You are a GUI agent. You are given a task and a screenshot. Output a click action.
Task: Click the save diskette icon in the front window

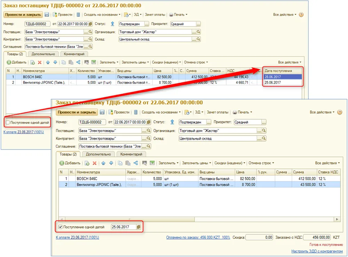click(x=102, y=112)
